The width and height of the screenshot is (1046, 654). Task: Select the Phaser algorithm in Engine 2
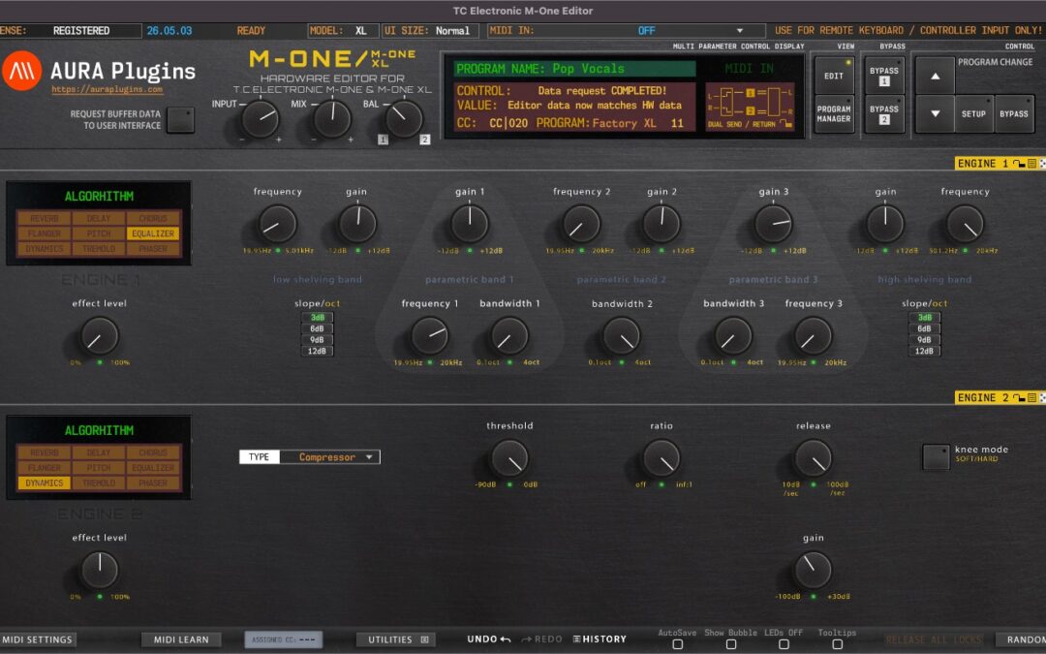[153, 483]
